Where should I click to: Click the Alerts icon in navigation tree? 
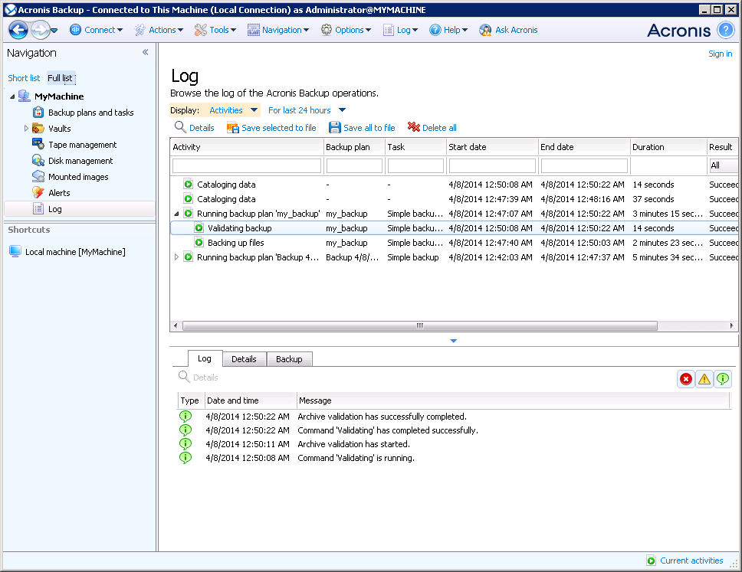[38, 193]
